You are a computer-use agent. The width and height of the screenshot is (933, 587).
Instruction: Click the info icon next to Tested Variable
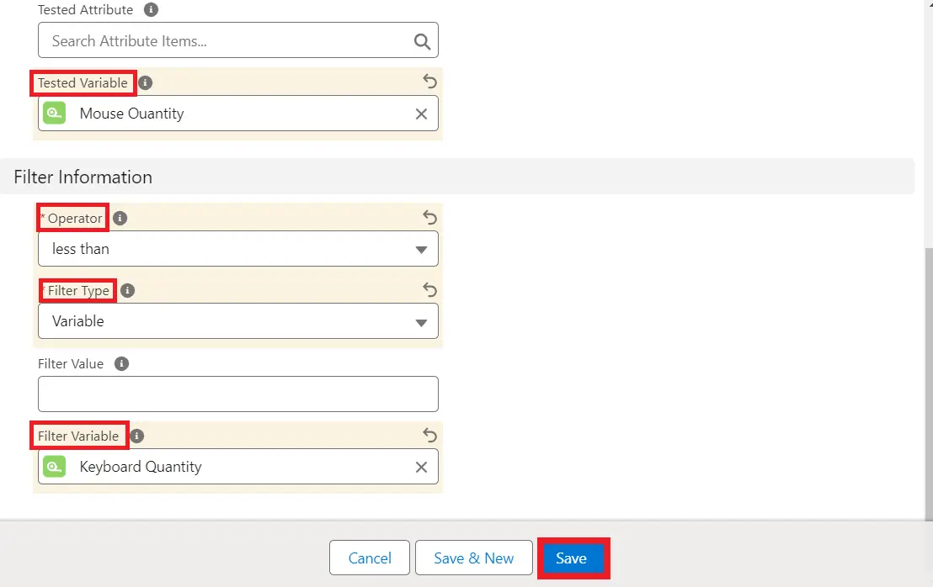(146, 82)
